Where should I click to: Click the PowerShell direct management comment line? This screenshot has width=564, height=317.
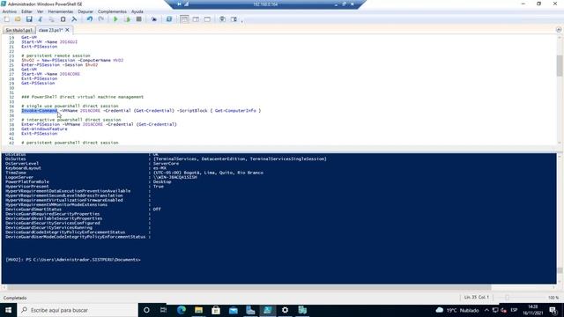click(82, 97)
